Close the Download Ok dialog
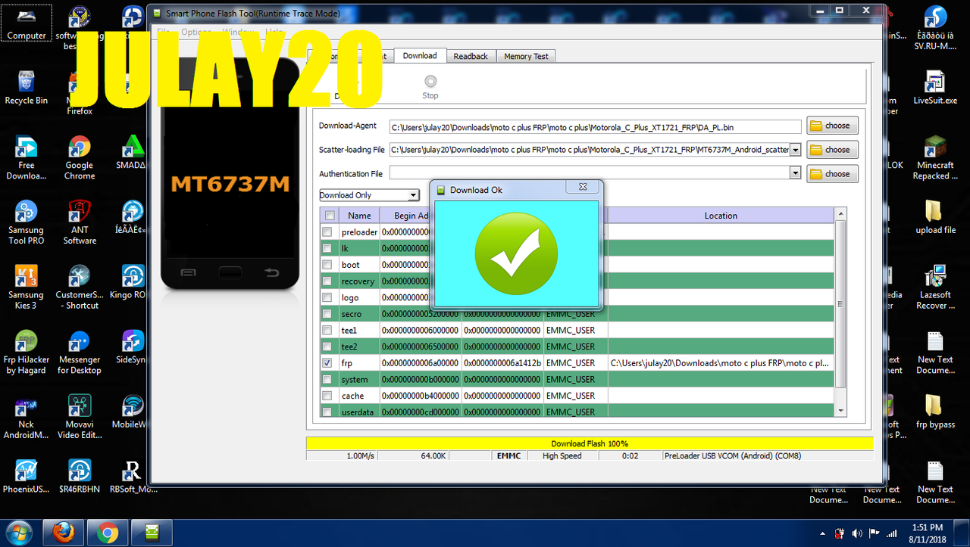970x547 pixels. tap(583, 187)
